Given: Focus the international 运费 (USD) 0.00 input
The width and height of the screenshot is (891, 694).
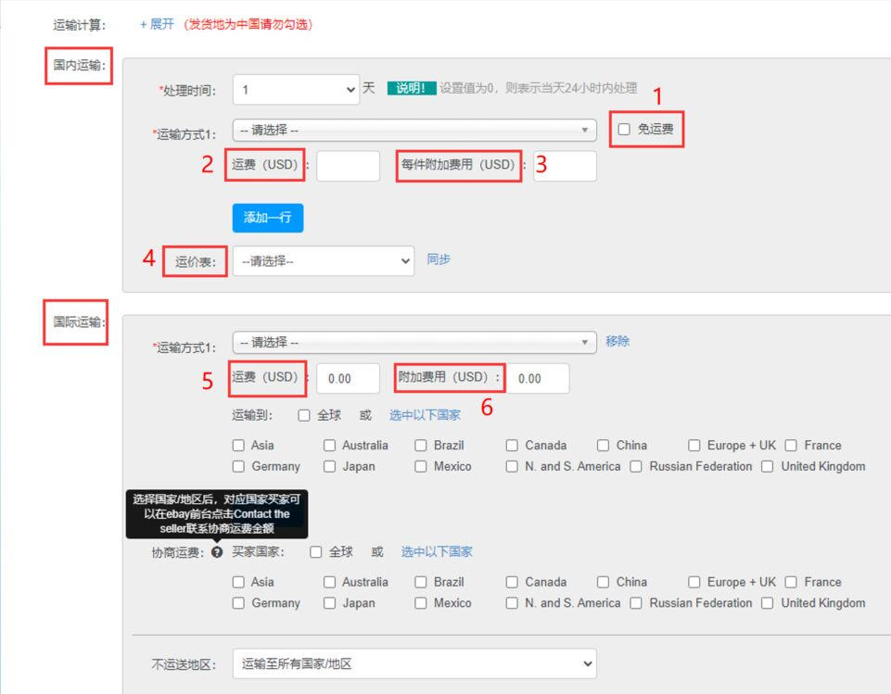Looking at the screenshot, I should (348, 378).
